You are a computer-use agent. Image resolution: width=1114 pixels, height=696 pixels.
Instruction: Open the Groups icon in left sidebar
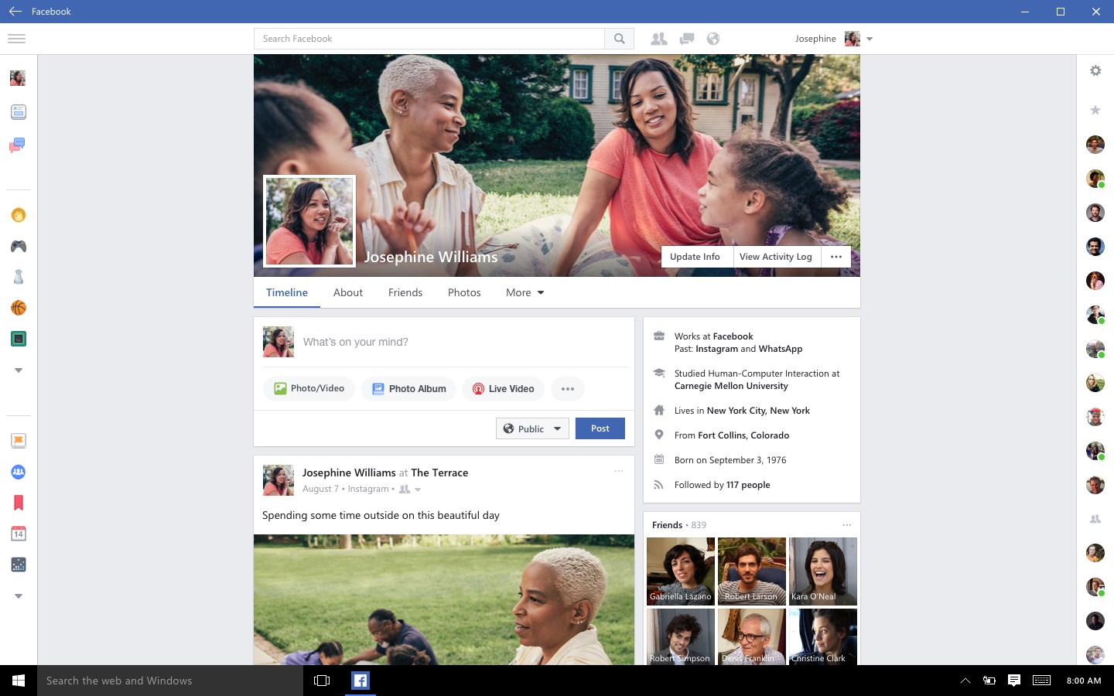[19, 472]
